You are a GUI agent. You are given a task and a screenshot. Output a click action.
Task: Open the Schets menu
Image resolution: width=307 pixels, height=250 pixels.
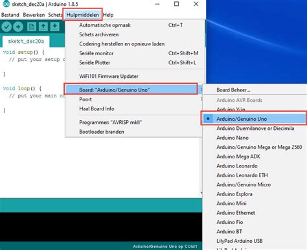pos(55,15)
